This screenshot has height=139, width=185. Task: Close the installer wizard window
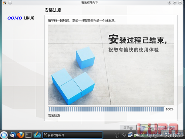pyautogui.click(x=180, y=3)
